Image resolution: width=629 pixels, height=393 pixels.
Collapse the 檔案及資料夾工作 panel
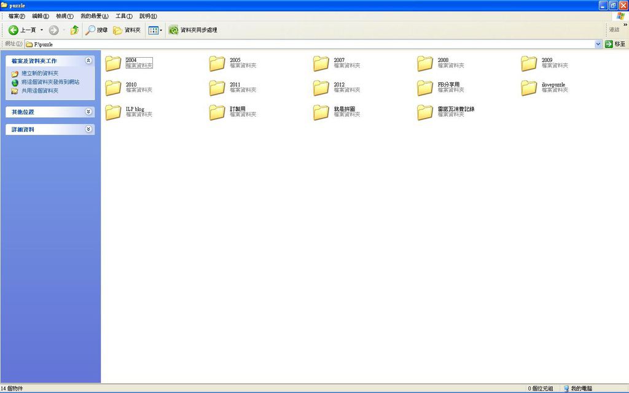88,61
